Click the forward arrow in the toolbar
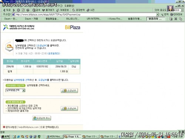This screenshot has height=139, width=185. point(14,10)
